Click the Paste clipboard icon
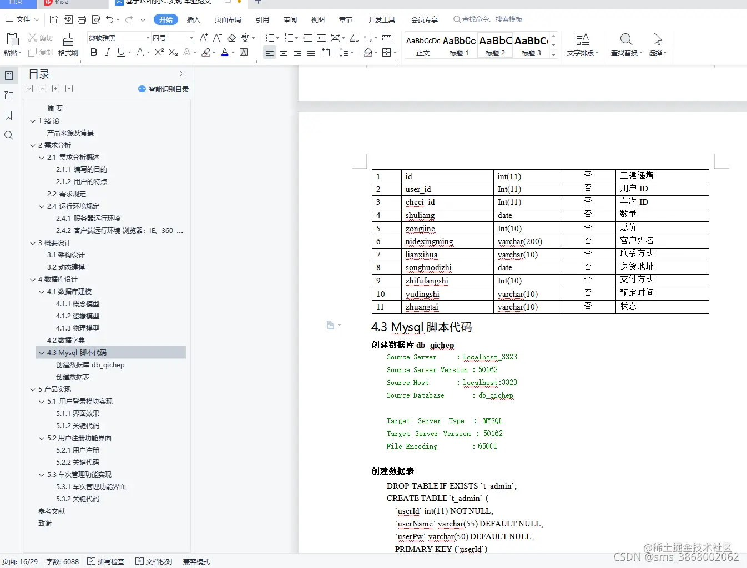The width and height of the screenshot is (747, 568). point(12,39)
